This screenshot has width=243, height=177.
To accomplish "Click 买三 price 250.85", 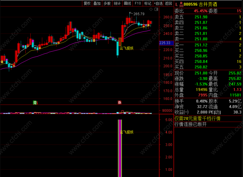I will [x=201, y=56].
